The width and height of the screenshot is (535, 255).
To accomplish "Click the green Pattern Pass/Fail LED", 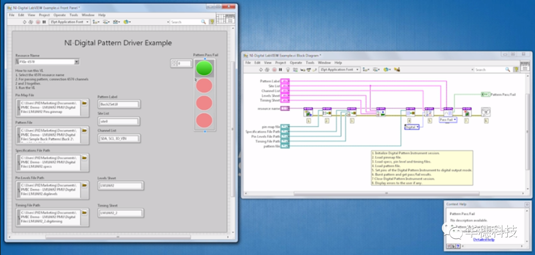I will click(x=204, y=68).
